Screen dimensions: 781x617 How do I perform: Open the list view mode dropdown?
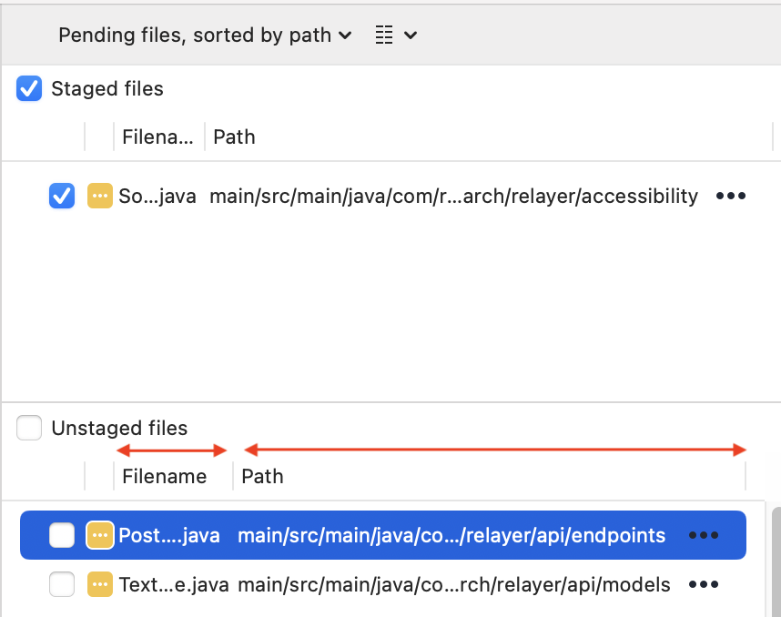pyautogui.click(x=411, y=35)
